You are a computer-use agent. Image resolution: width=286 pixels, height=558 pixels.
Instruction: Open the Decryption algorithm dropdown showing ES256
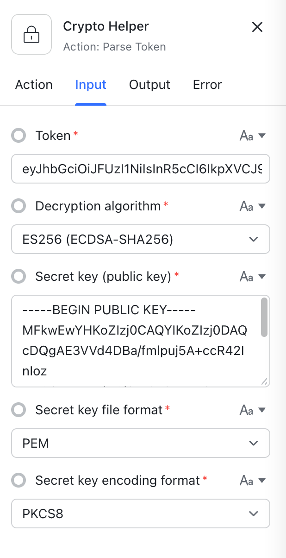[x=141, y=239]
